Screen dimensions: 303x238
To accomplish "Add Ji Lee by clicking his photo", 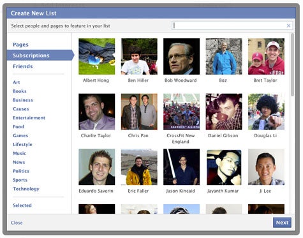I will click(266, 167).
